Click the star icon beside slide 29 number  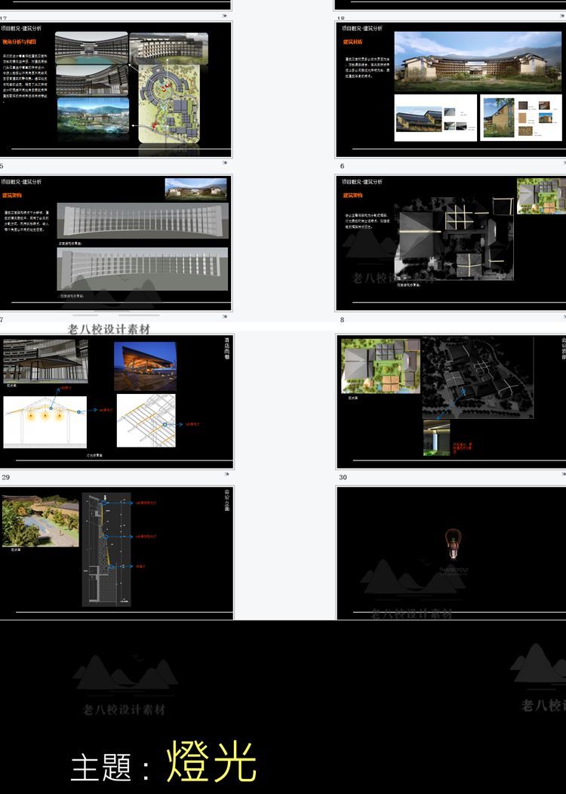click(x=225, y=474)
